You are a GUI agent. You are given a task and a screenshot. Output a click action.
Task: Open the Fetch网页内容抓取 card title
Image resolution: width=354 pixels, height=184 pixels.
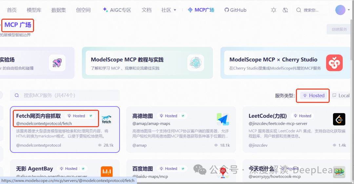tap(38, 116)
